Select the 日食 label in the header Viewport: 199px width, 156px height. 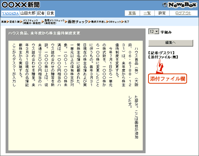pos(50,13)
